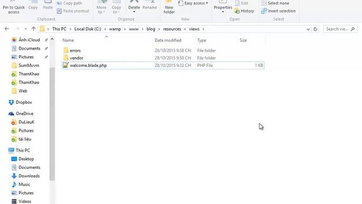The height and width of the screenshot is (204, 362).
Task: Click navigation pane scrollbar up arrow
Action: [52, 39]
